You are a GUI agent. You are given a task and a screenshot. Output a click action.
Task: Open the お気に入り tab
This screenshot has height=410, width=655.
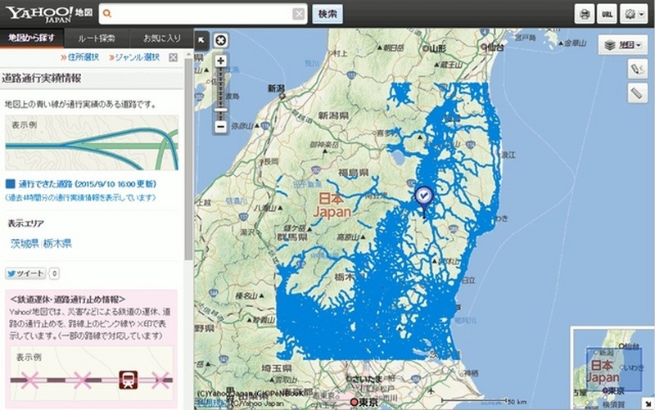[x=161, y=38]
